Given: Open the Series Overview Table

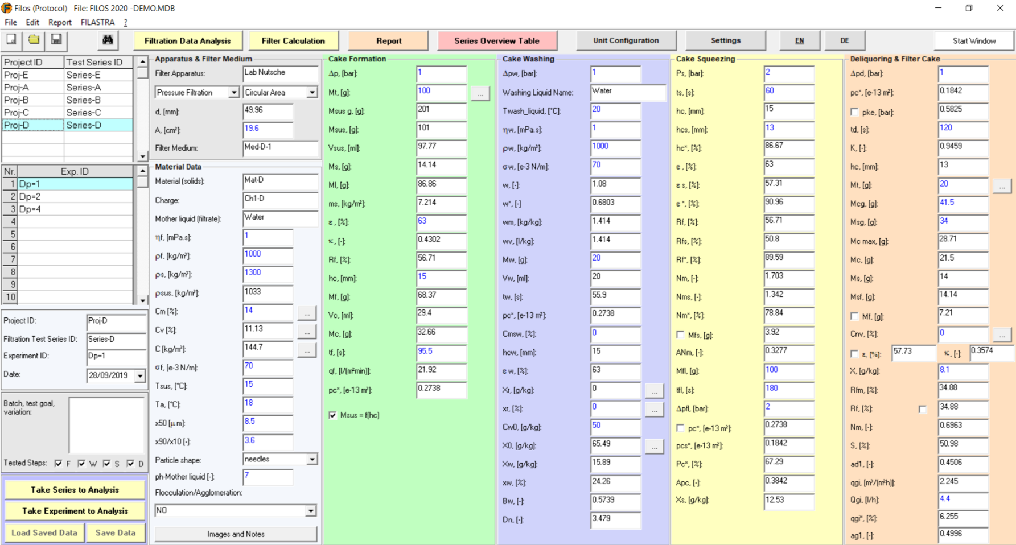Looking at the screenshot, I should [497, 41].
